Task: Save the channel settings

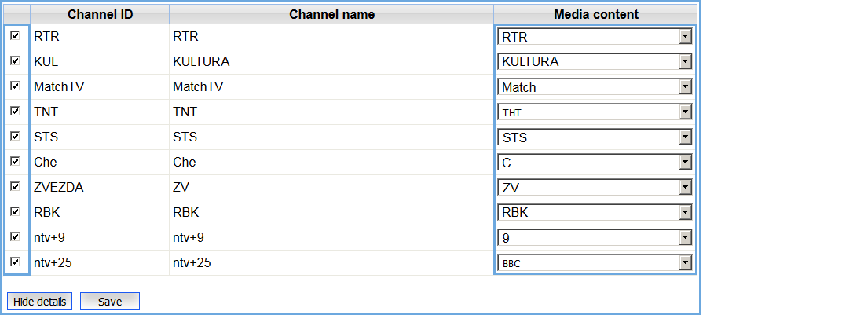Action: coord(110,301)
